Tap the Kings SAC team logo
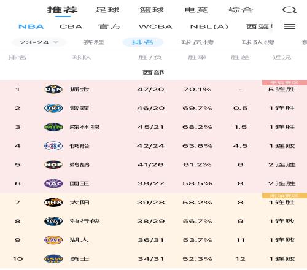Screen dimensions: 307x270 click(x=53, y=183)
